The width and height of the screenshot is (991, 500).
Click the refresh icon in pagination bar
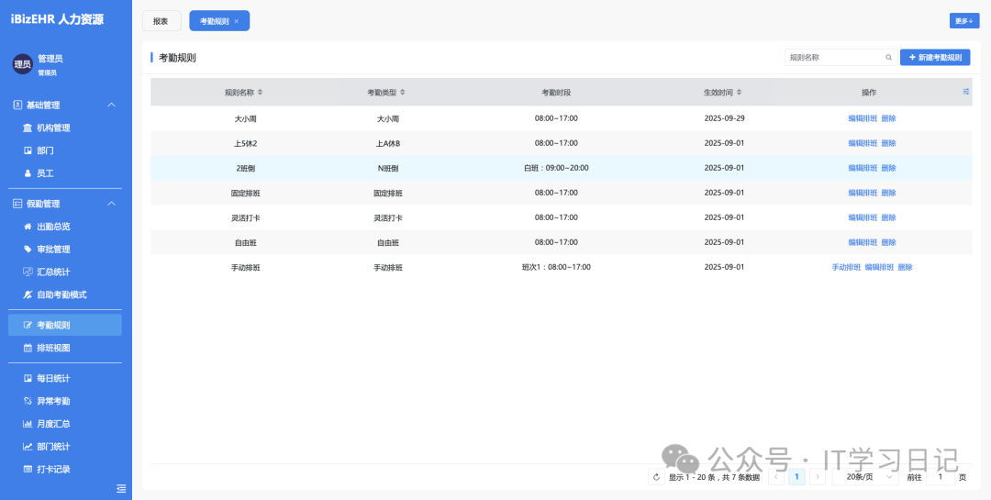[x=656, y=477]
